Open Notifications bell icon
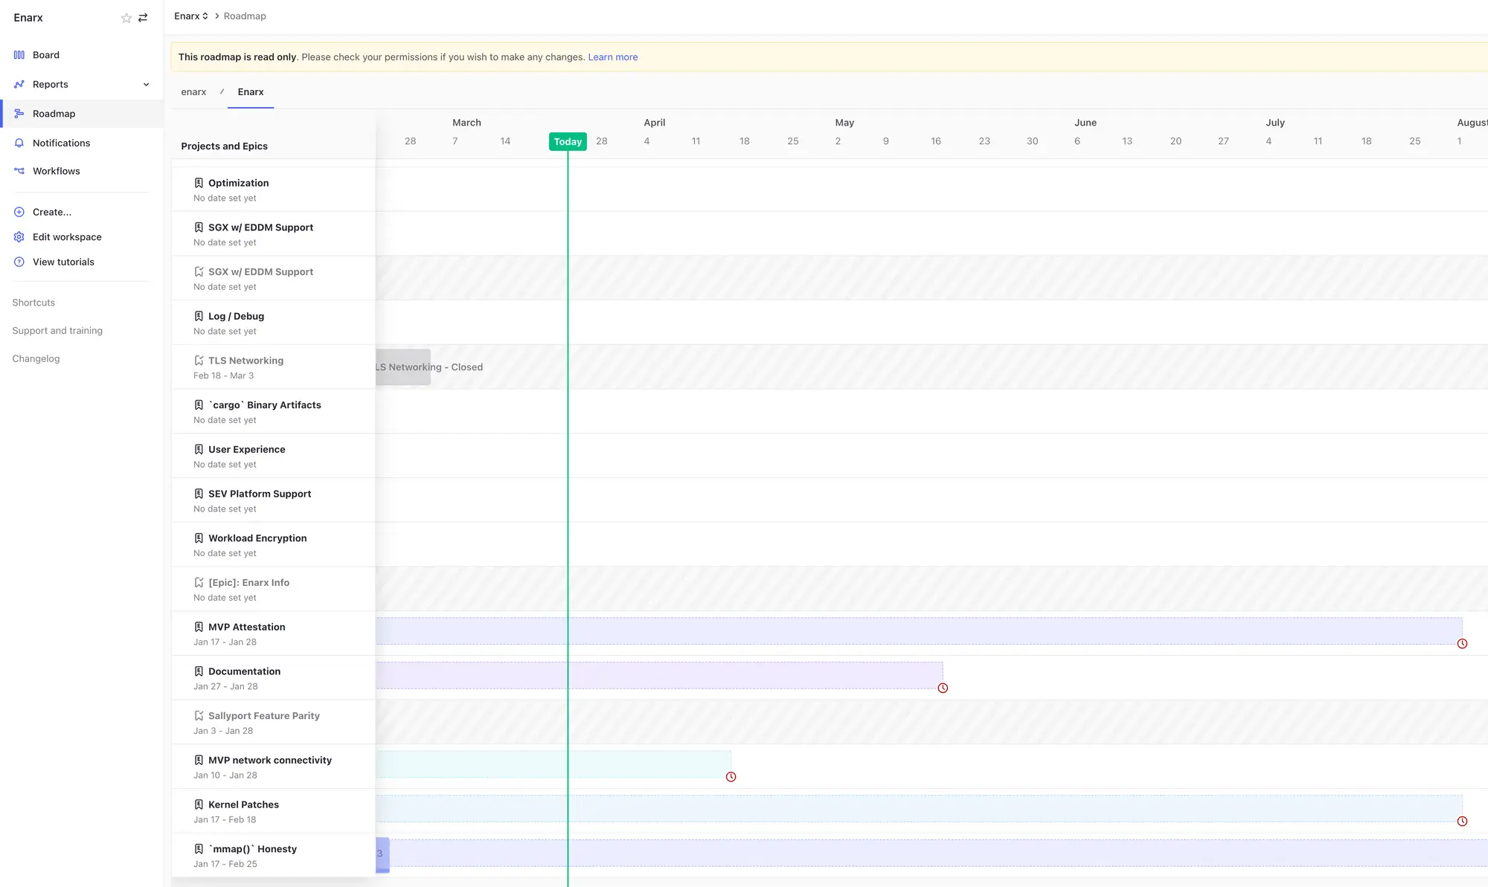This screenshot has width=1488, height=887. pyautogui.click(x=19, y=143)
